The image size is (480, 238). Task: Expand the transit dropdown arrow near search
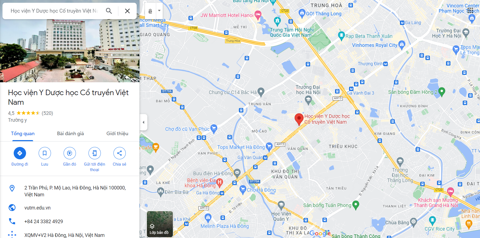click(x=159, y=11)
